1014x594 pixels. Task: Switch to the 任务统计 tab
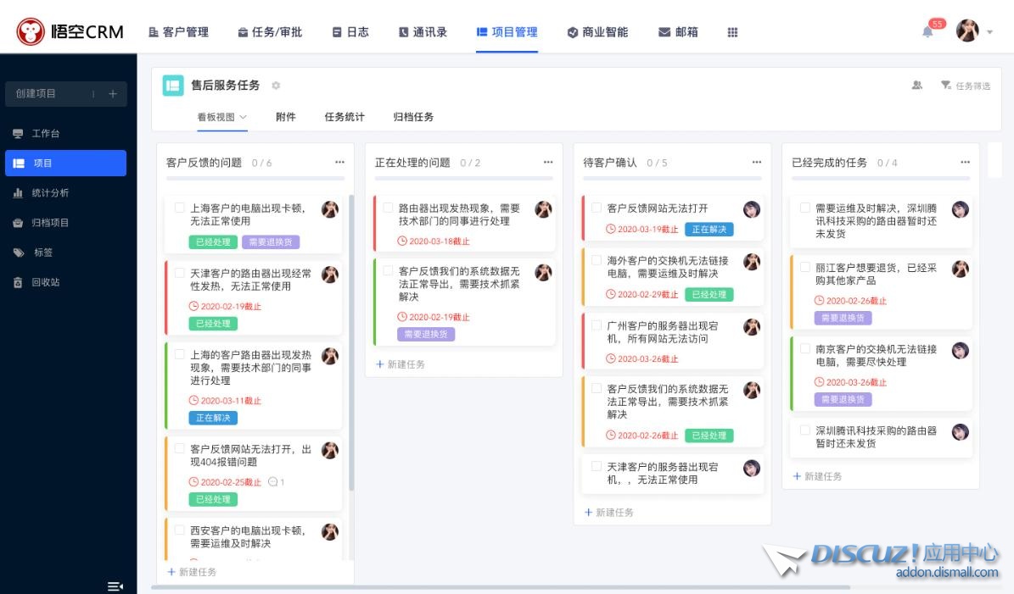tap(345, 117)
